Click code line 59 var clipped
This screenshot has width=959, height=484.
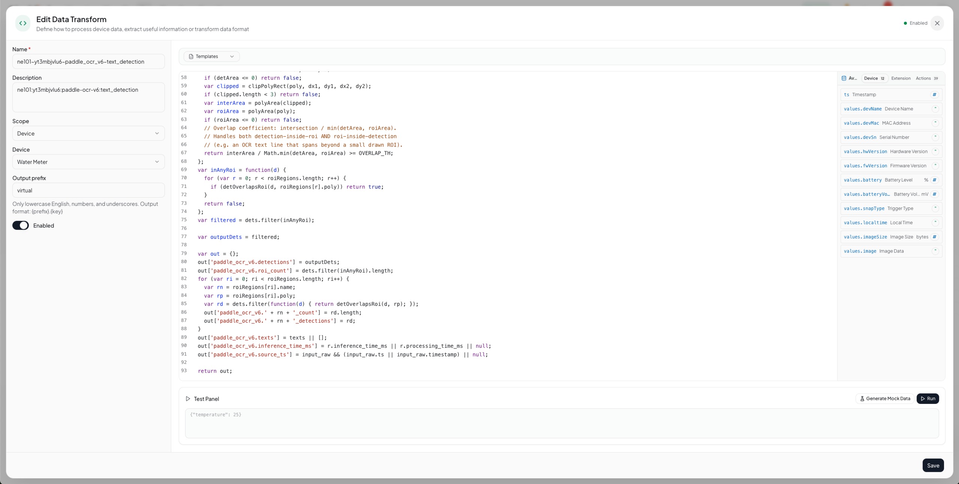(x=287, y=86)
